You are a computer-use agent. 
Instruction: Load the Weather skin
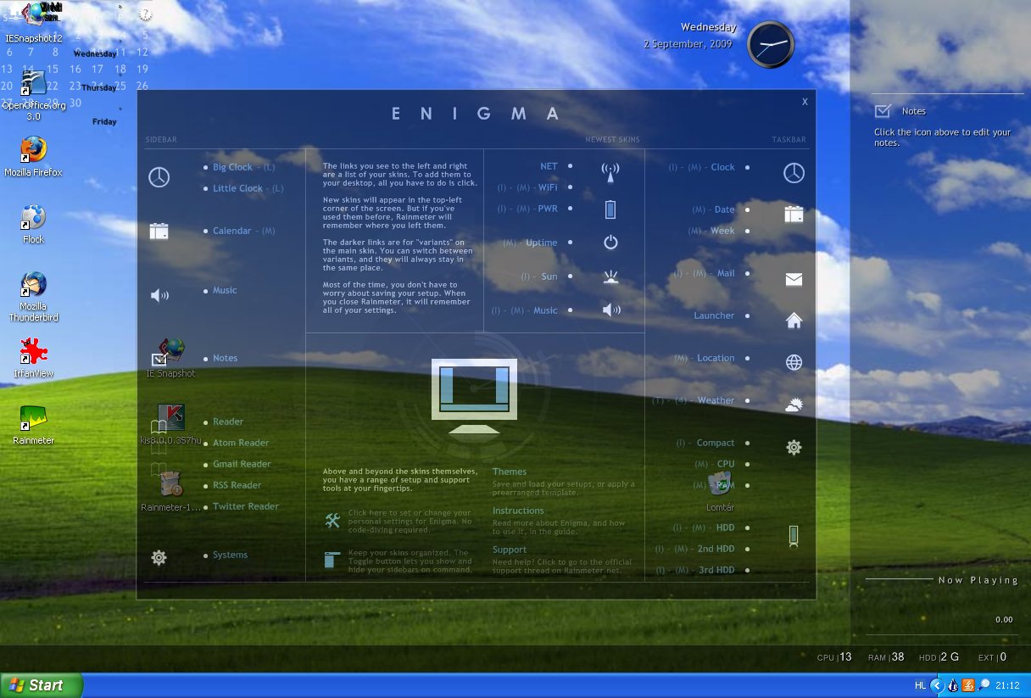[x=716, y=400]
